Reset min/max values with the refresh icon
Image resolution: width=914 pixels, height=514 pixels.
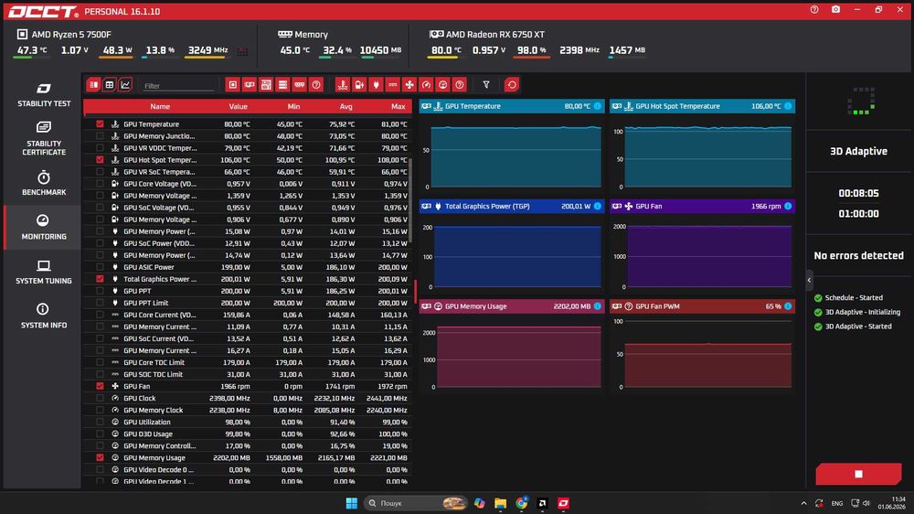512,84
